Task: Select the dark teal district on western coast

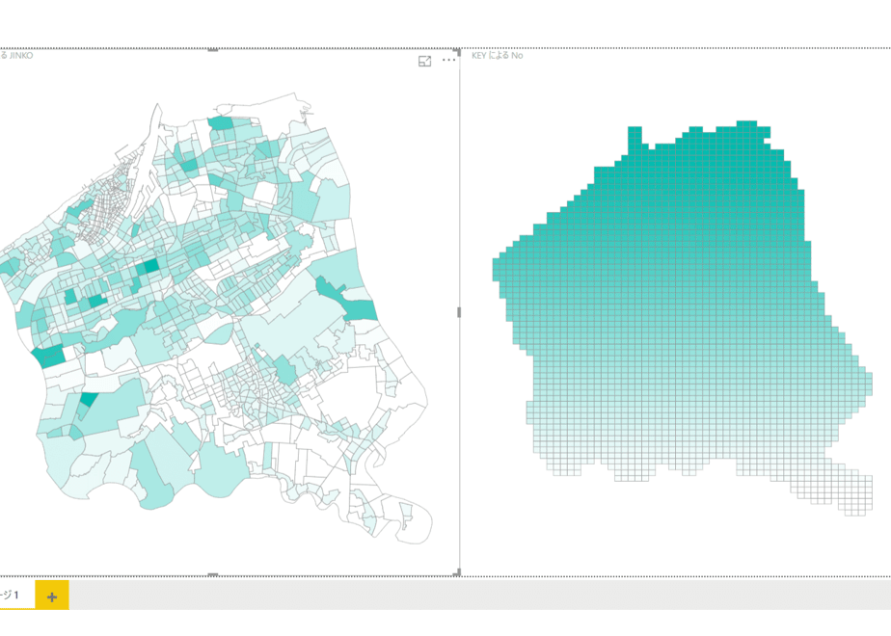Action: (49, 356)
